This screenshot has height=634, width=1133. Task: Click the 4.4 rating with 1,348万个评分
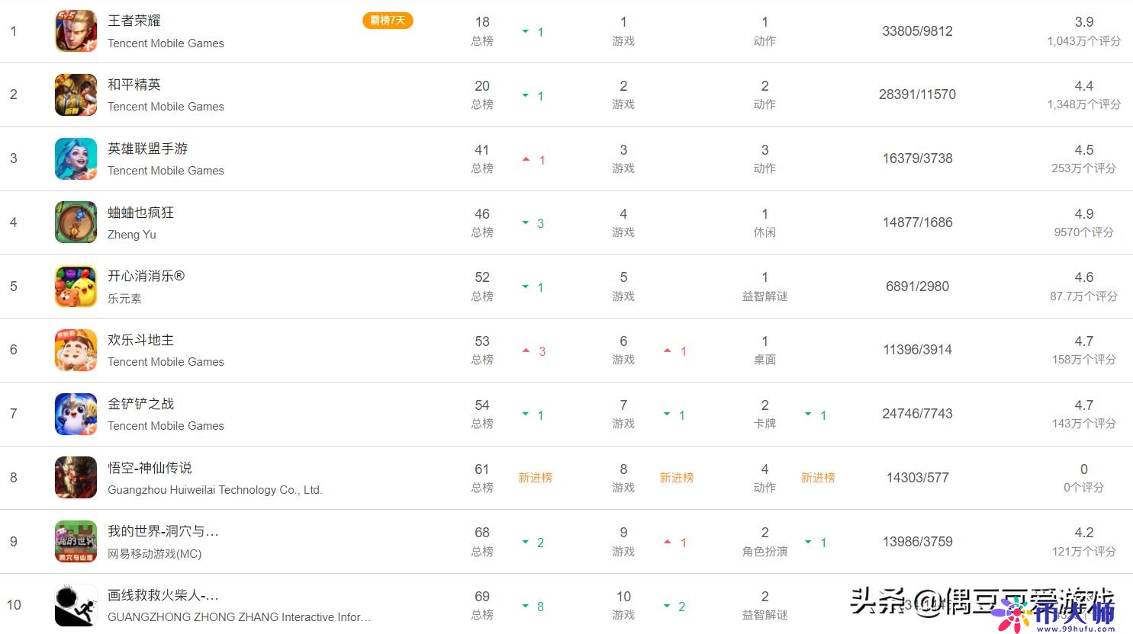click(1083, 94)
